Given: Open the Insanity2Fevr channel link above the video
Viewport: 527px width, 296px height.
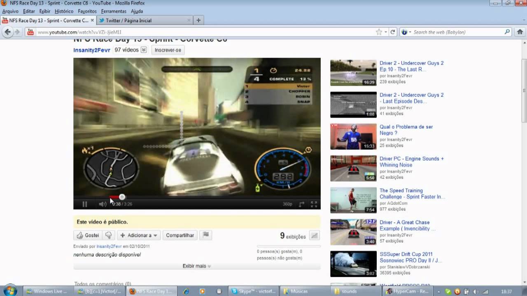Looking at the screenshot, I should pyautogui.click(x=92, y=50).
